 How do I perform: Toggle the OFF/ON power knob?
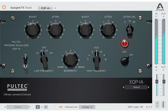point(125,61)
